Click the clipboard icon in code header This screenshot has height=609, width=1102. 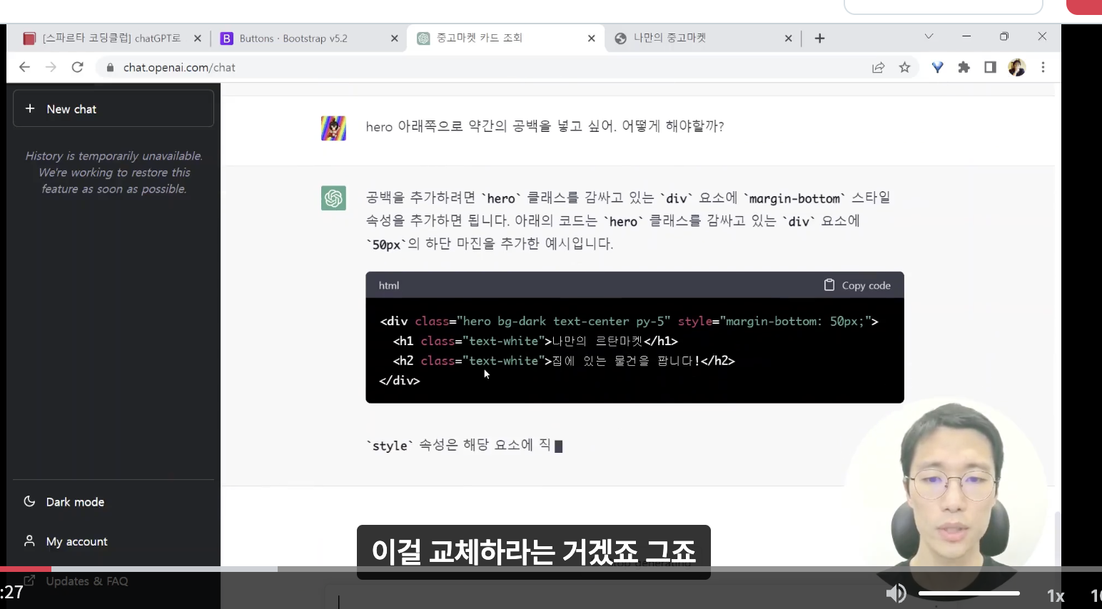point(829,285)
